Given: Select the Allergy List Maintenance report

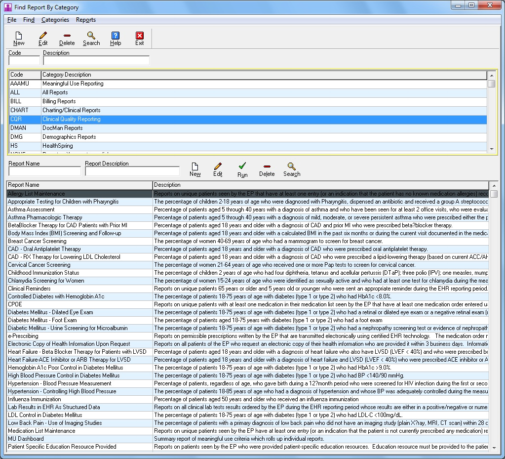Looking at the screenshot, I should pos(248,194).
